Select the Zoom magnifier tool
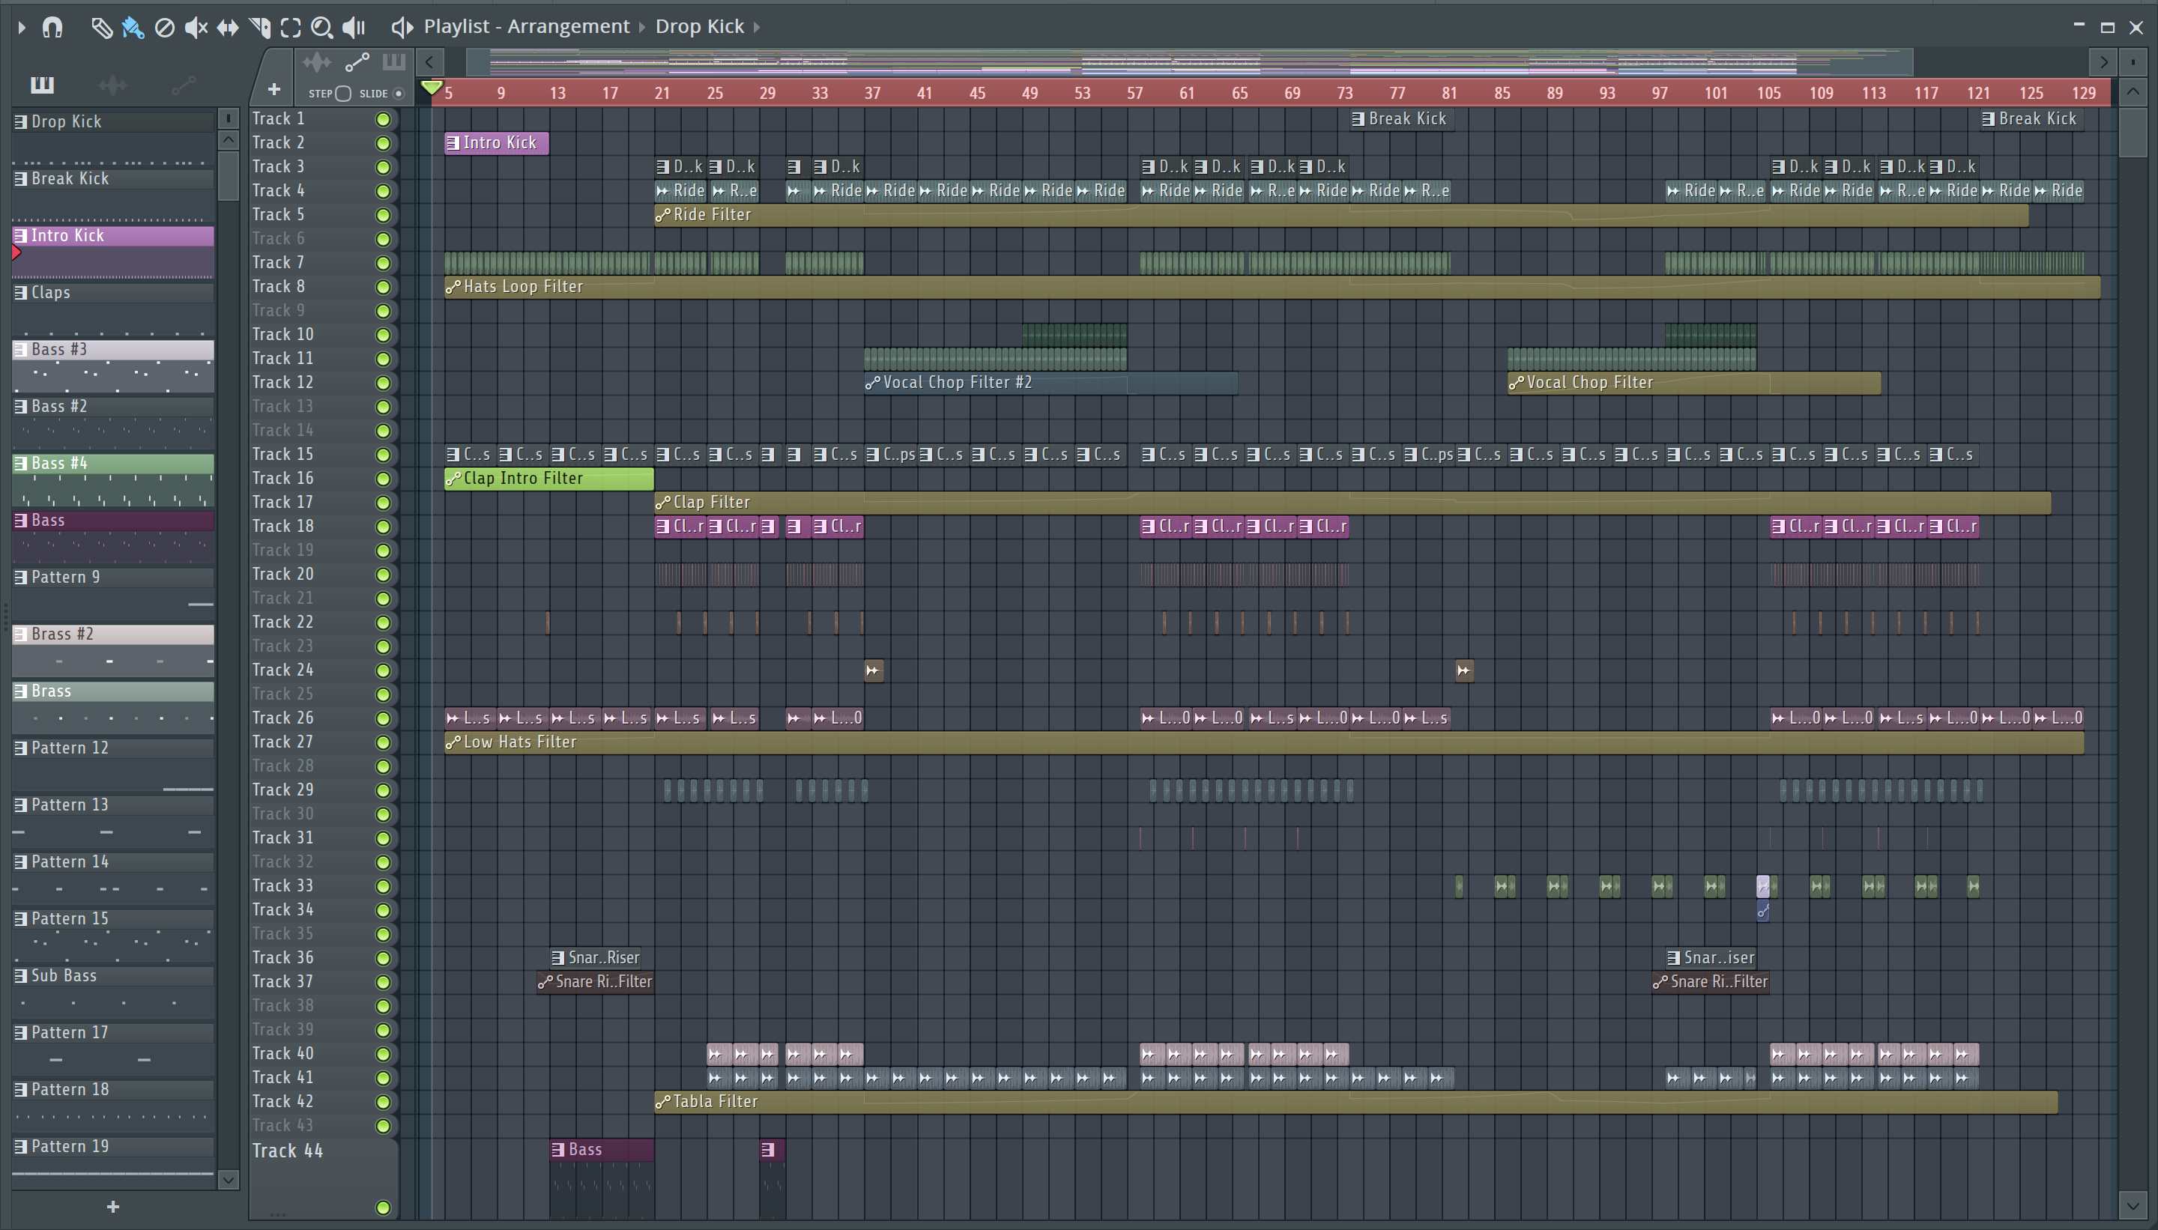2158x1230 pixels. tap(322, 27)
